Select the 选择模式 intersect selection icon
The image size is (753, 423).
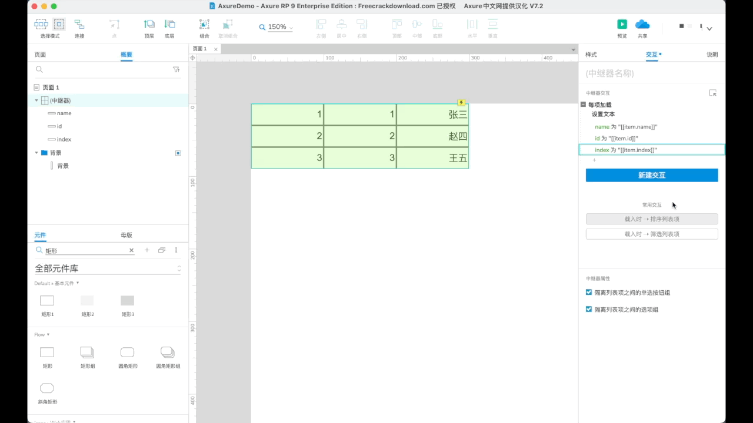pos(41,24)
